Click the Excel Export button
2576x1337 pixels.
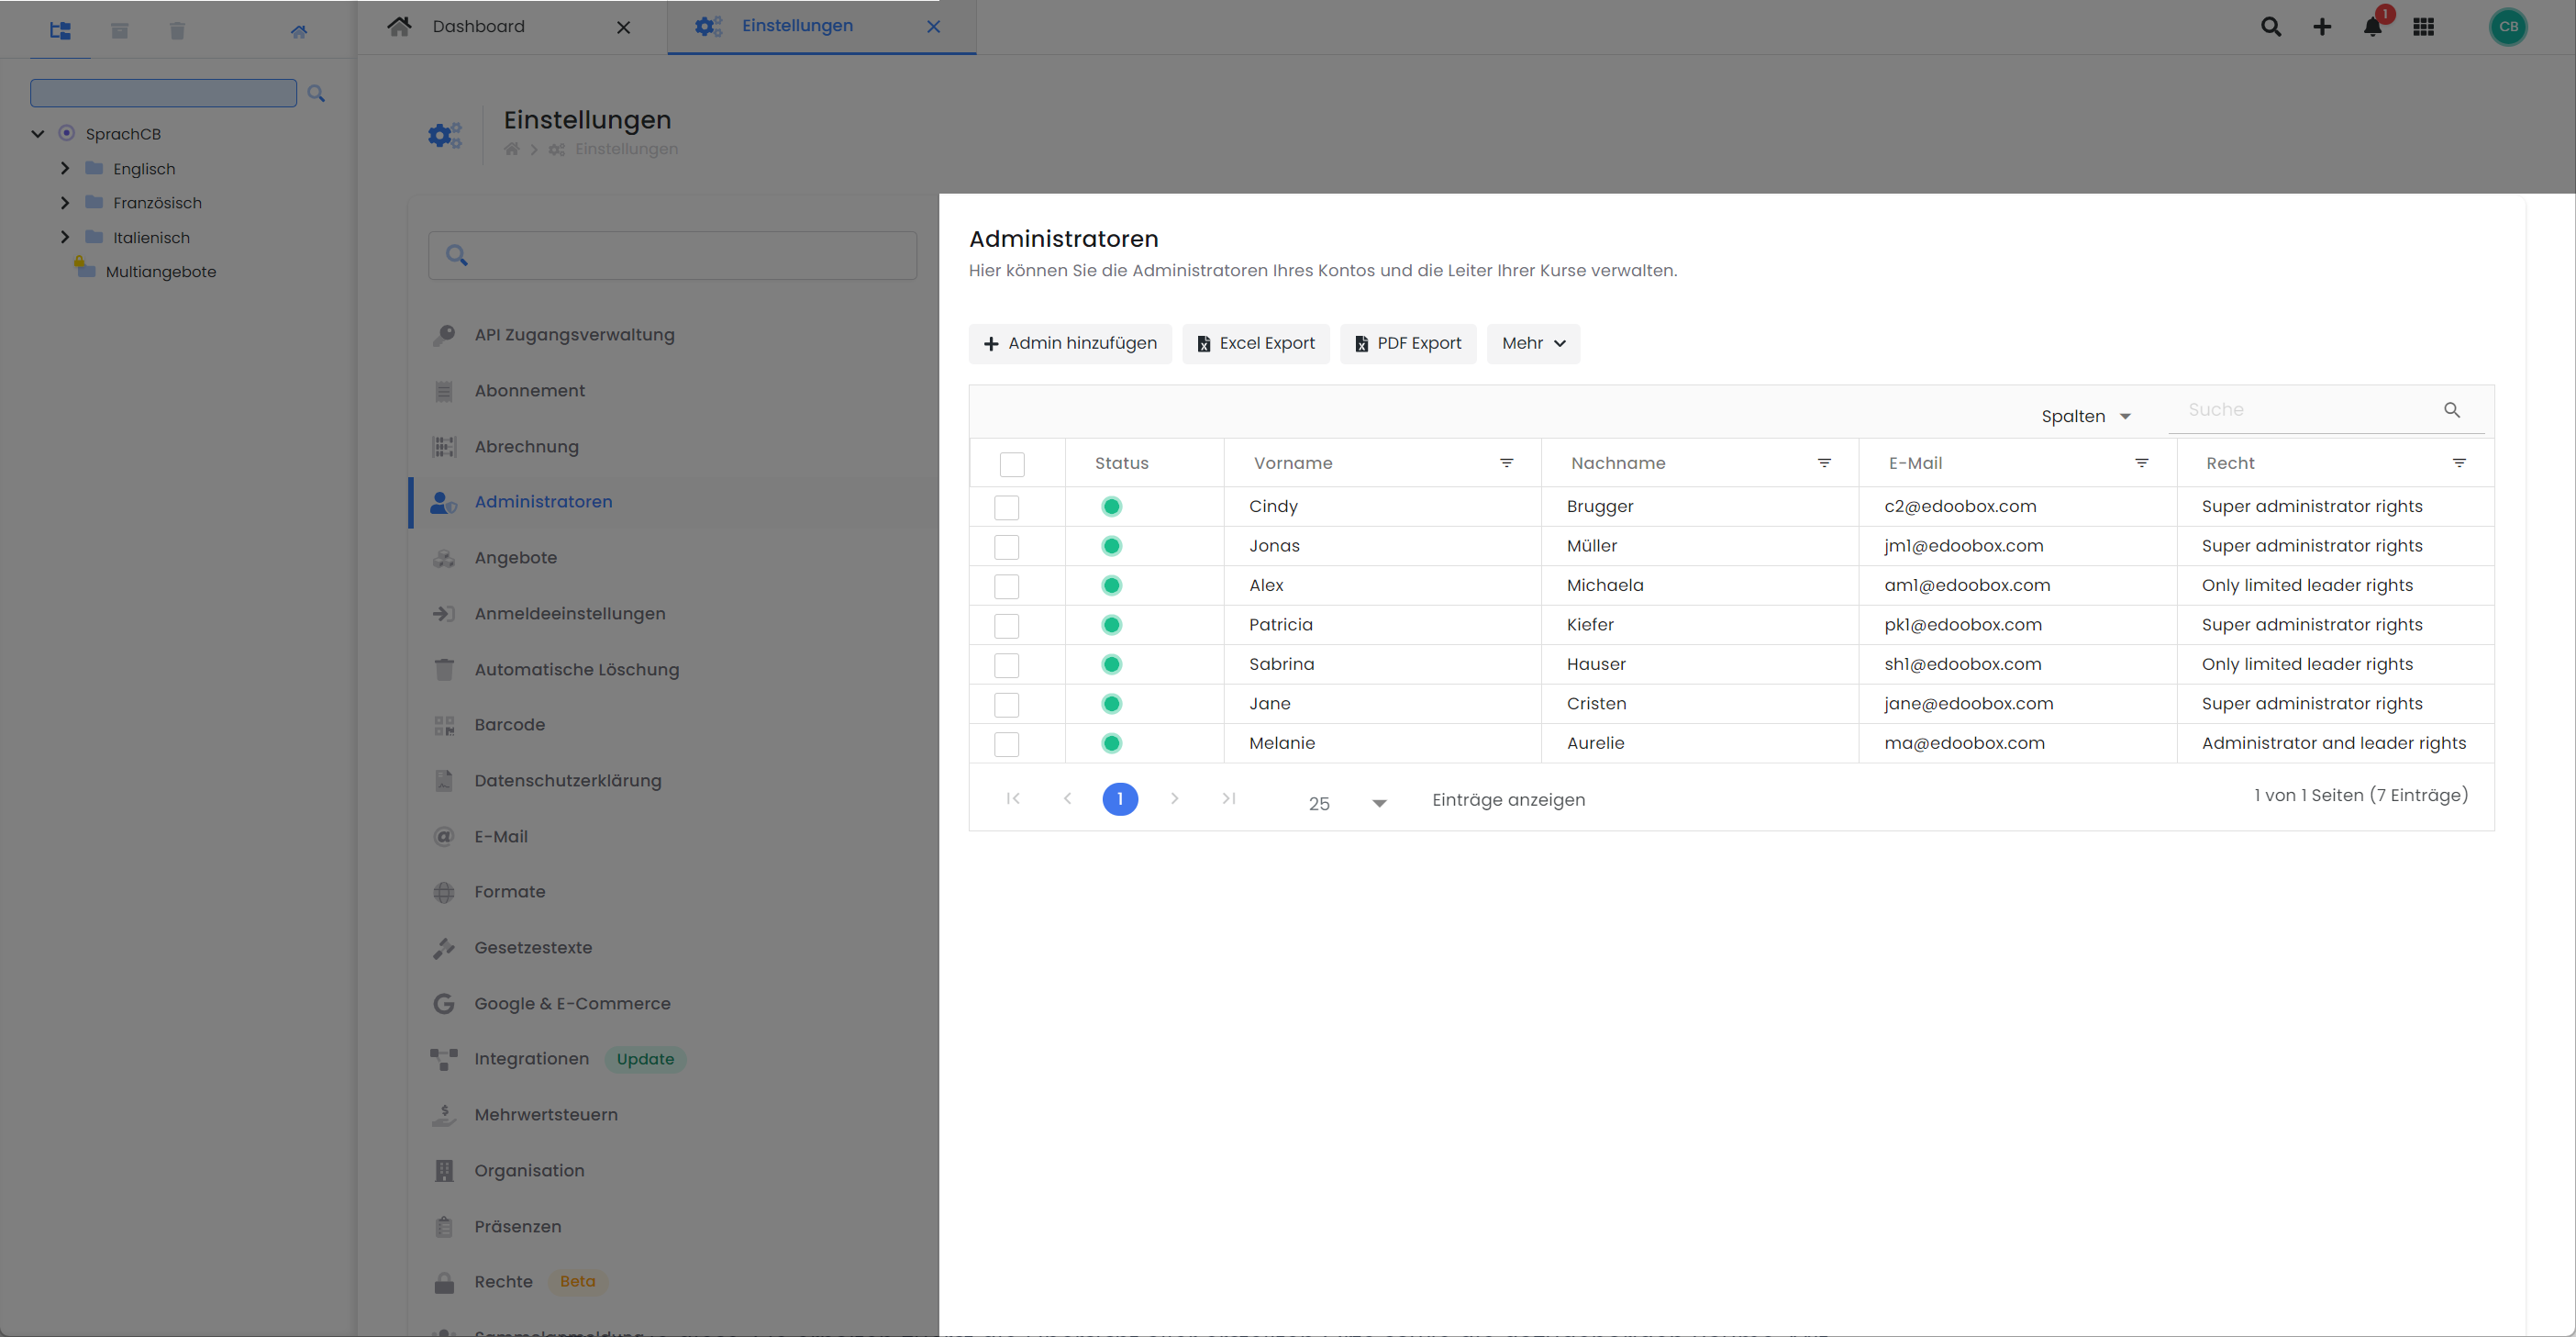[x=1256, y=343]
